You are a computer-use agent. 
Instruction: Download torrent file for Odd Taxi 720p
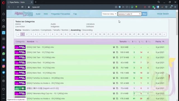pyautogui.click(x=117, y=52)
